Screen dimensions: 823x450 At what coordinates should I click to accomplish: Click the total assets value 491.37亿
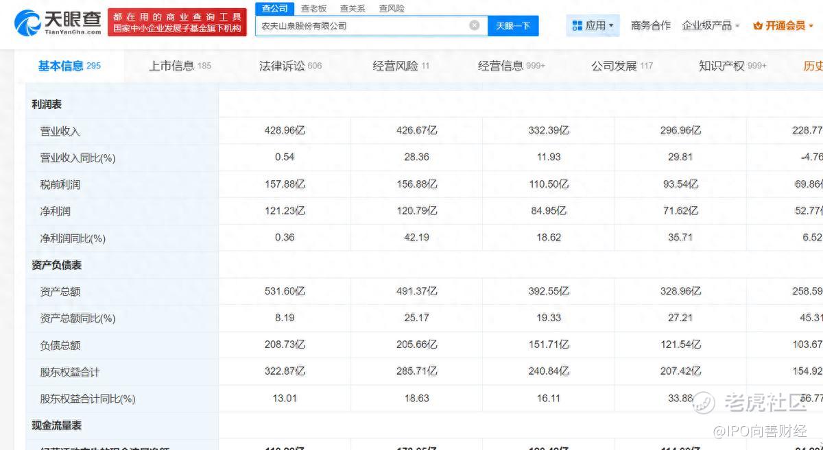click(417, 291)
